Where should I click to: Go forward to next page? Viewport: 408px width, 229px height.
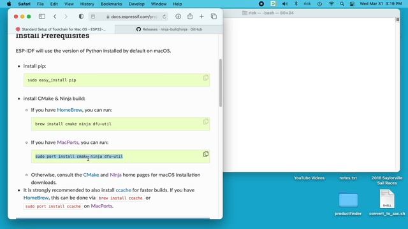[x=66, y=17]
